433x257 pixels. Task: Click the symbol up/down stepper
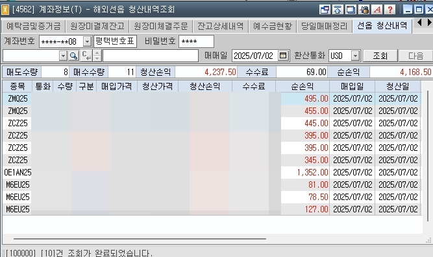97,56
